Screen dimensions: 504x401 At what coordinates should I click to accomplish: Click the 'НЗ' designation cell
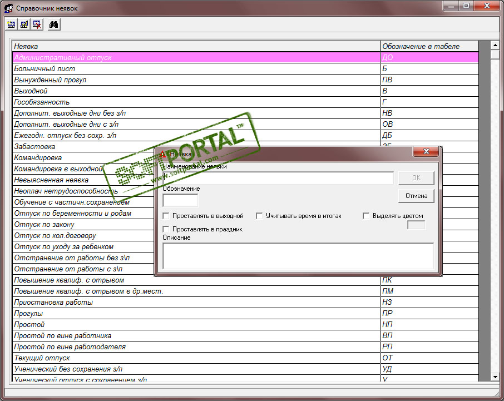429,303
